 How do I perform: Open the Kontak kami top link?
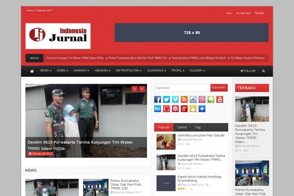pos(244,13)
